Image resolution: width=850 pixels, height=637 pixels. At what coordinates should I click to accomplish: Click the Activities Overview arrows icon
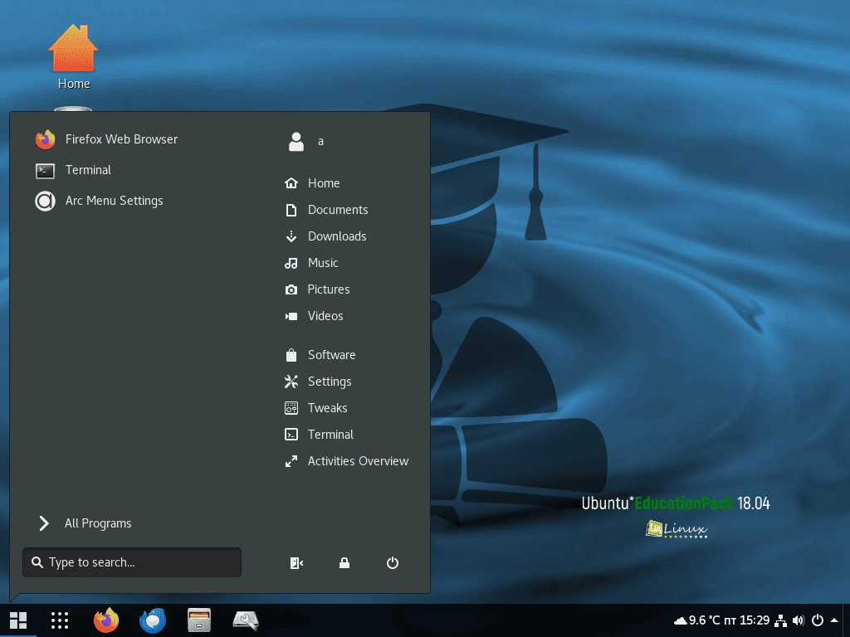tap(291, 461)
